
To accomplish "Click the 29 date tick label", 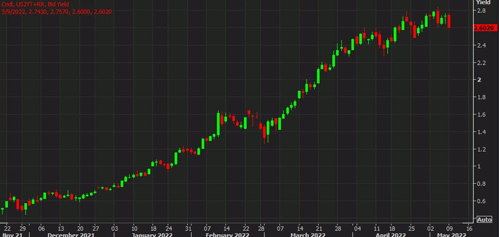I will tap(22, 228).
